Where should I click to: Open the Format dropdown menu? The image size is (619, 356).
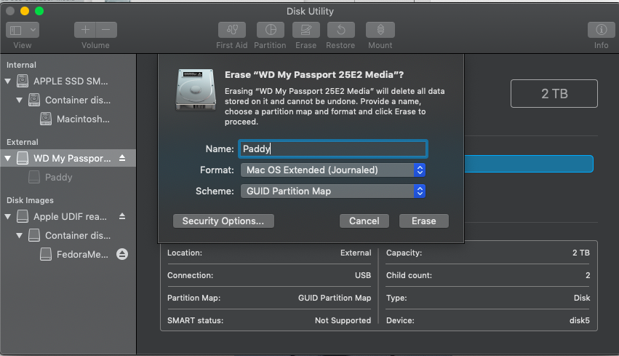click(x=332, y=170)
